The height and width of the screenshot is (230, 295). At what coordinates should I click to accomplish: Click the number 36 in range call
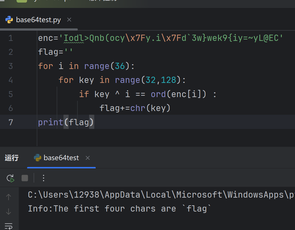pyautogui.click(x=120, y=66)
